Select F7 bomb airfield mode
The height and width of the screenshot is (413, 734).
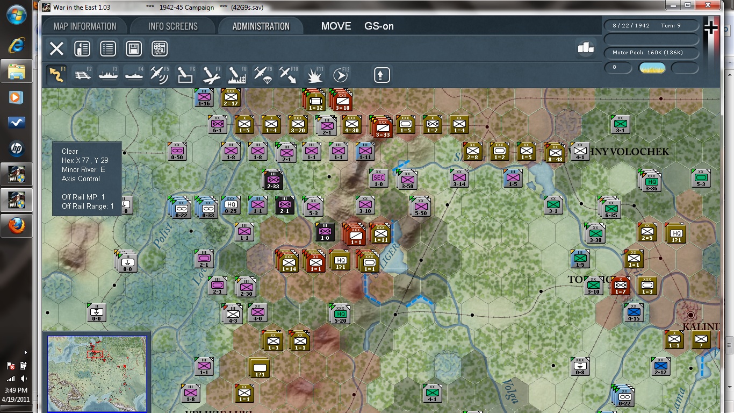211,75
